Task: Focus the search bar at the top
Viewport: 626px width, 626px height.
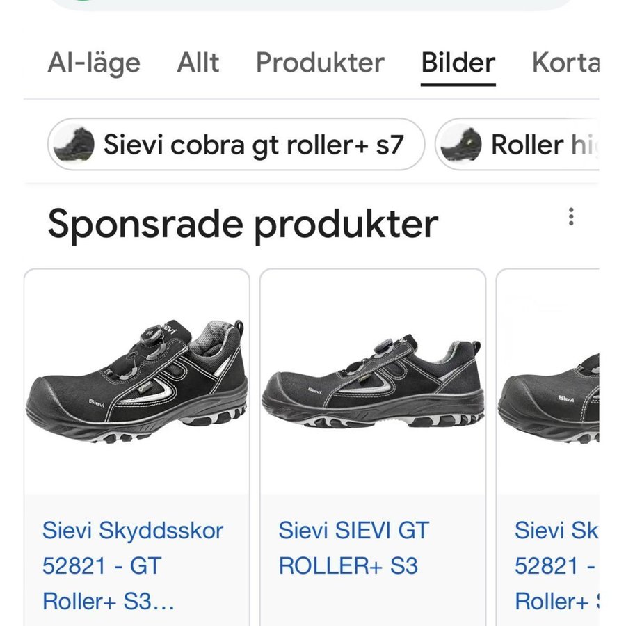Action: click(313, 4)
